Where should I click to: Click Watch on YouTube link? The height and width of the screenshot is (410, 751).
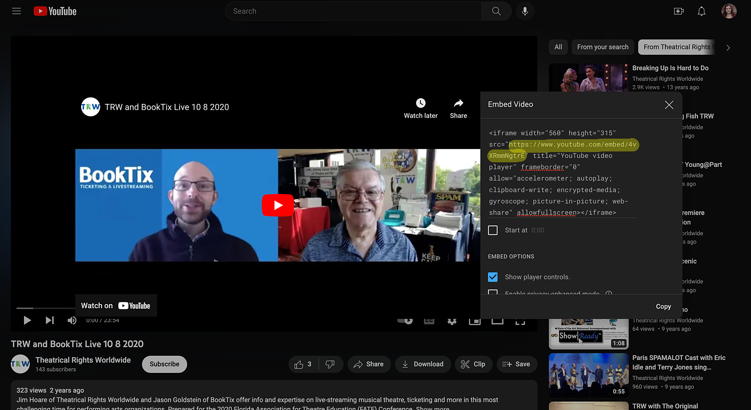click(116, 306)
